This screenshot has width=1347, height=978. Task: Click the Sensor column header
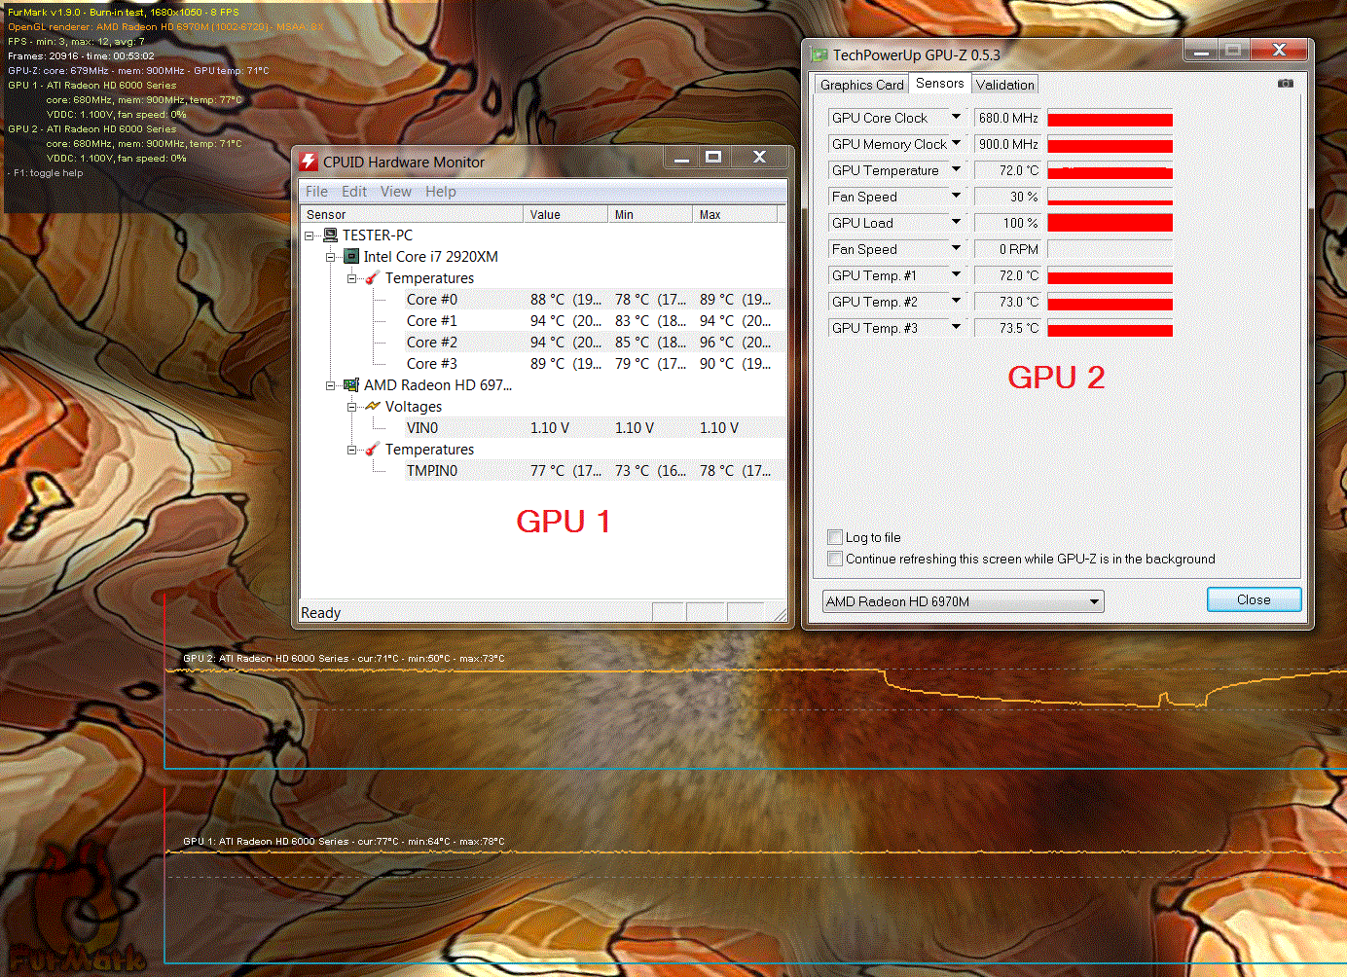click(x=412, y=214)
